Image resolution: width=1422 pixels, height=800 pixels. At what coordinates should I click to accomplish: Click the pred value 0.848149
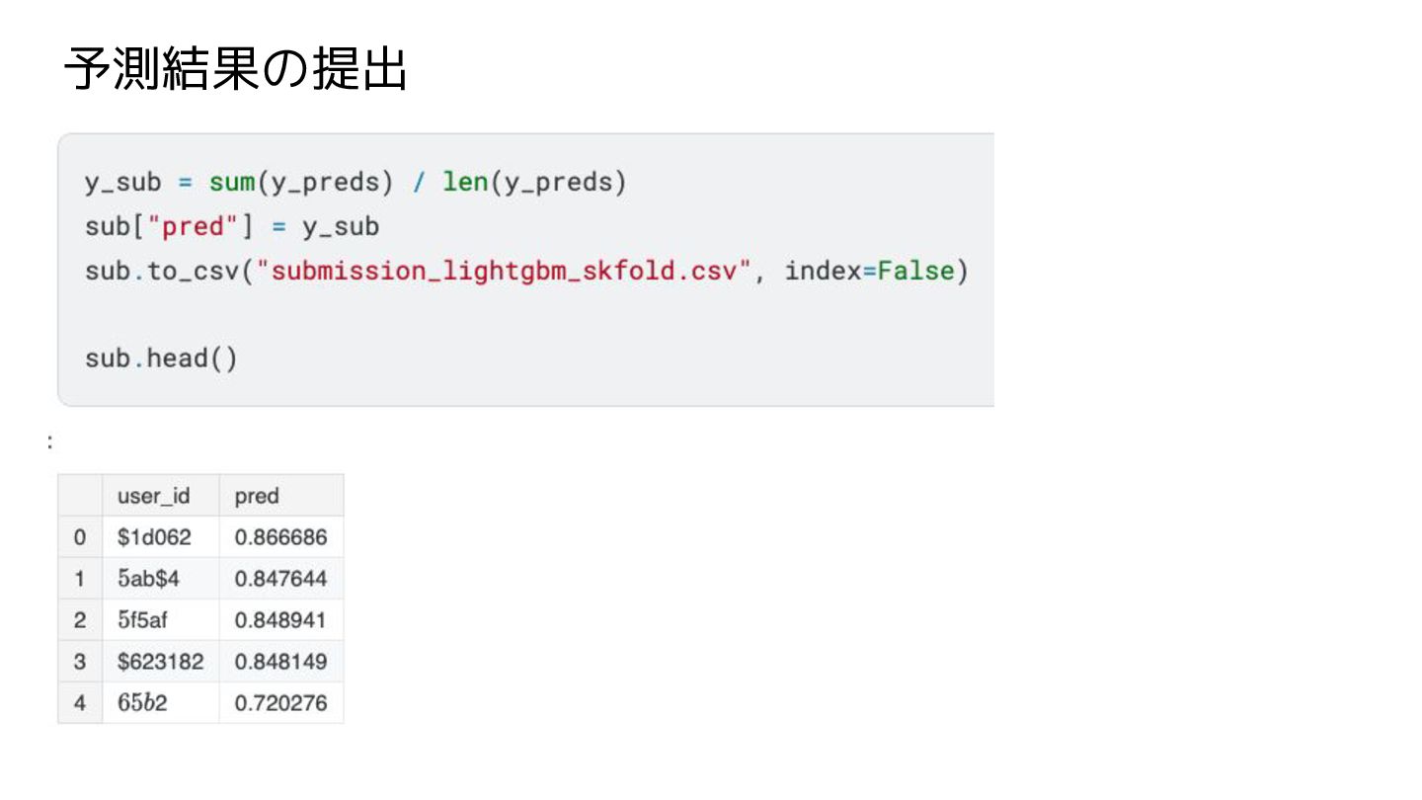point(280,662)
